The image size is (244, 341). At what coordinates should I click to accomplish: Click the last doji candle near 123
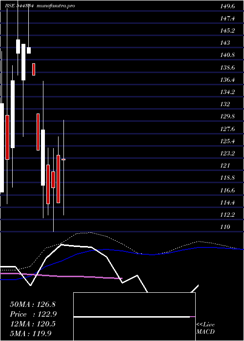click(63, 159)
